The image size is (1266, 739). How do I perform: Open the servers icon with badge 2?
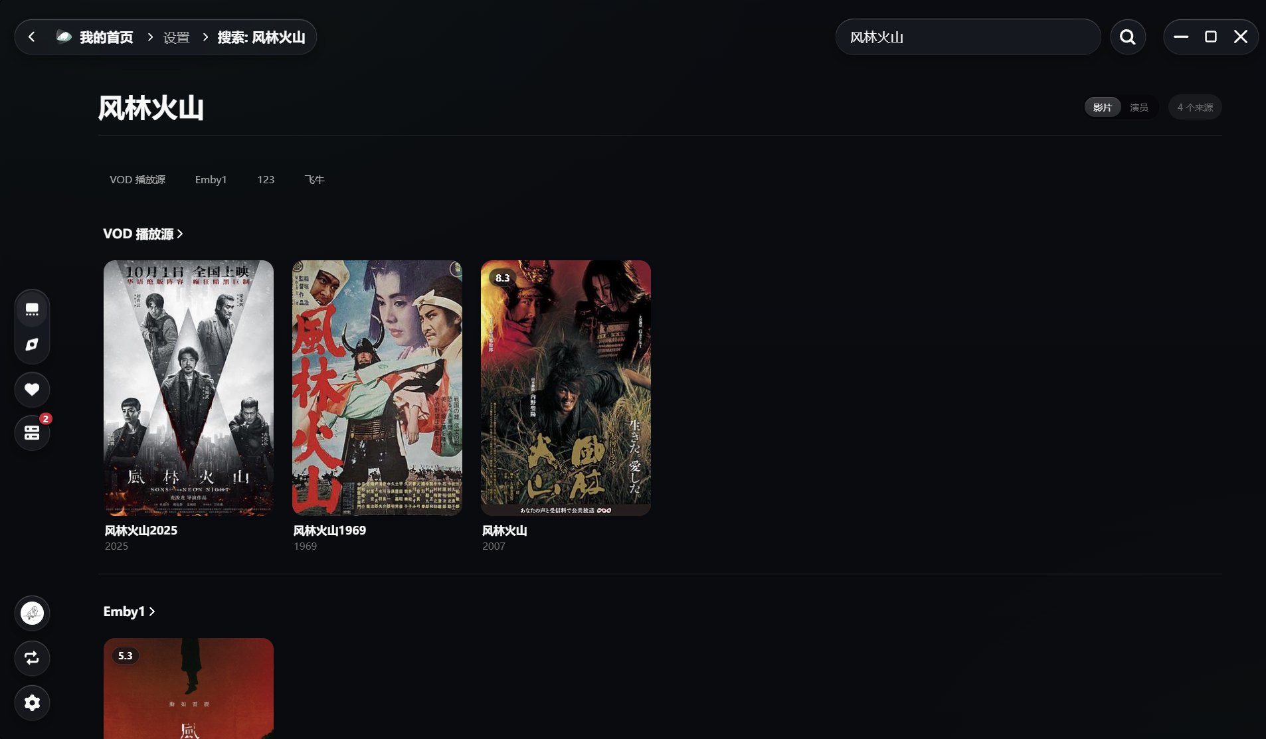point(32,433)
